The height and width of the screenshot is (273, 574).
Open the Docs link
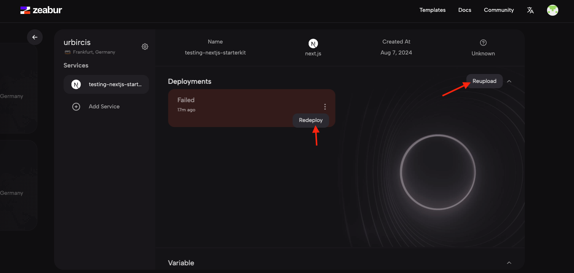tap(465, 10)
